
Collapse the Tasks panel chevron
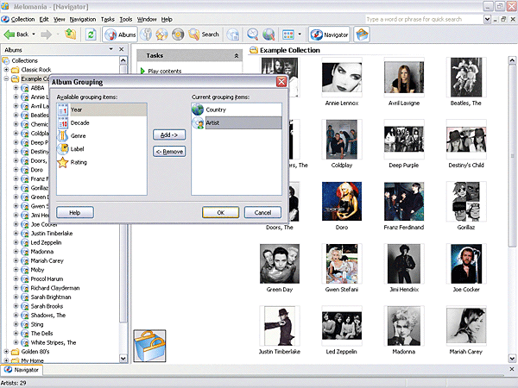237,55
